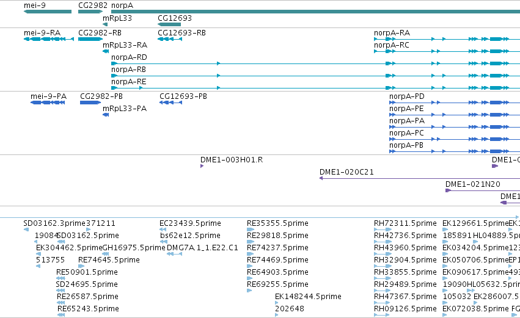This screenshot has width=520, height=318.
Task: Click the RE50901.5prime EST label
Action: (x=87, y=273)
